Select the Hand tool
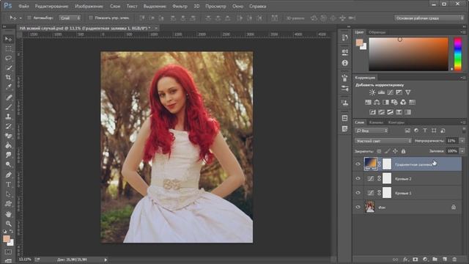The width and height of the screenshot is (469, 264). (x=8, y=214)
